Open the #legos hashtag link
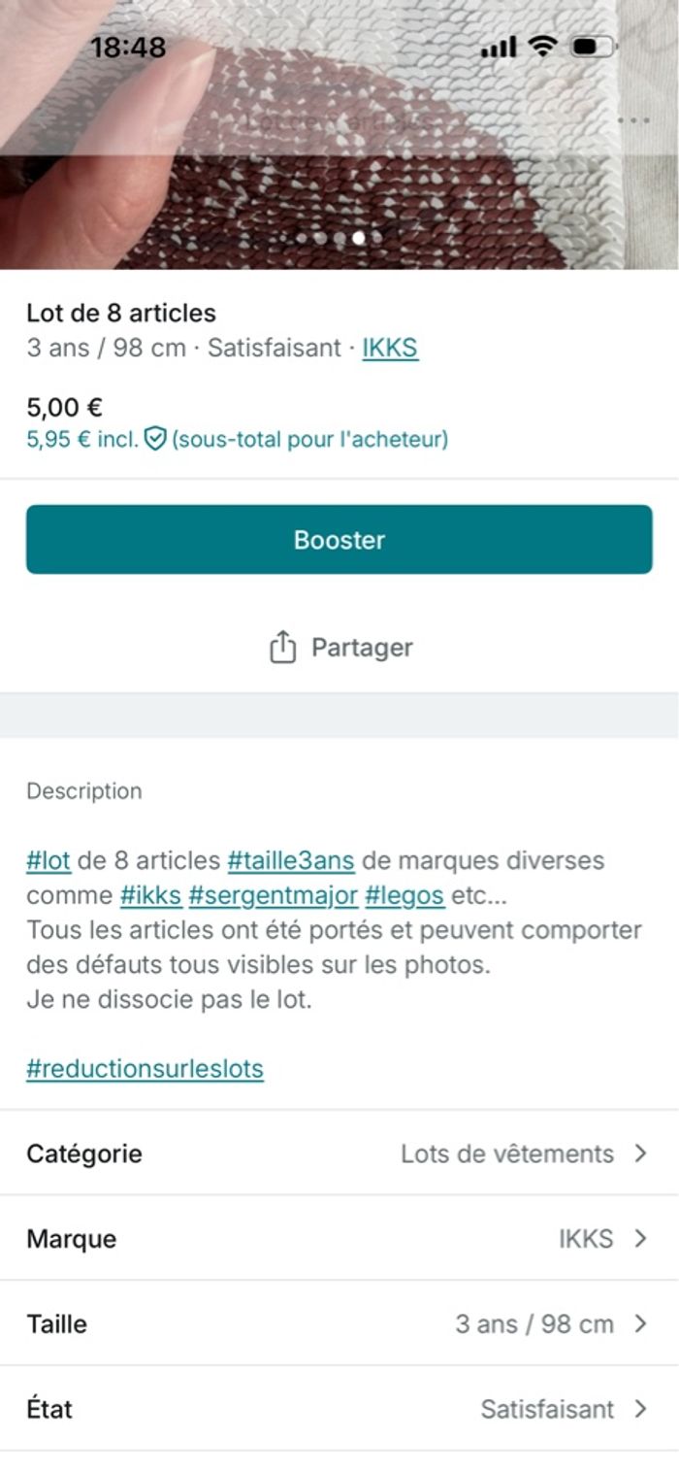Viewport: 679px width, 1471px height. point(404,895)
